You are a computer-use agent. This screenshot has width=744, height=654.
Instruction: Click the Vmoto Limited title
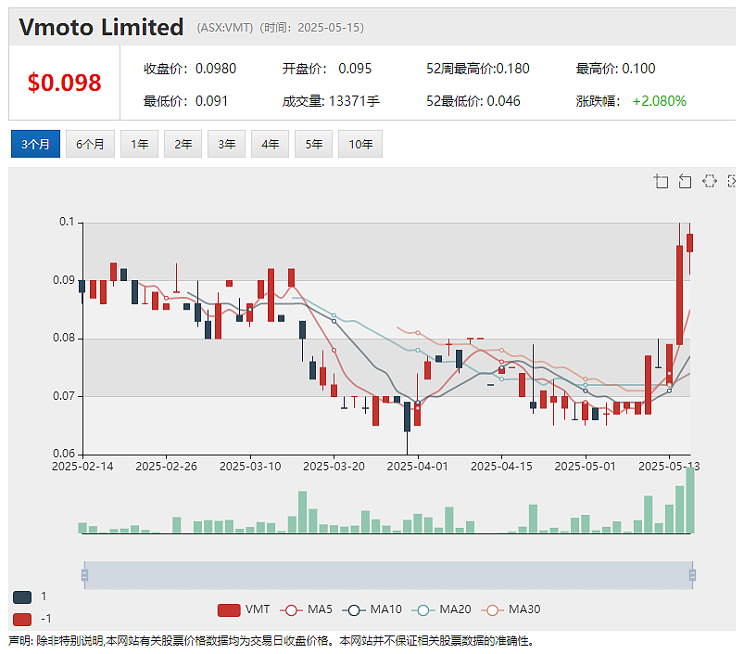101,27
